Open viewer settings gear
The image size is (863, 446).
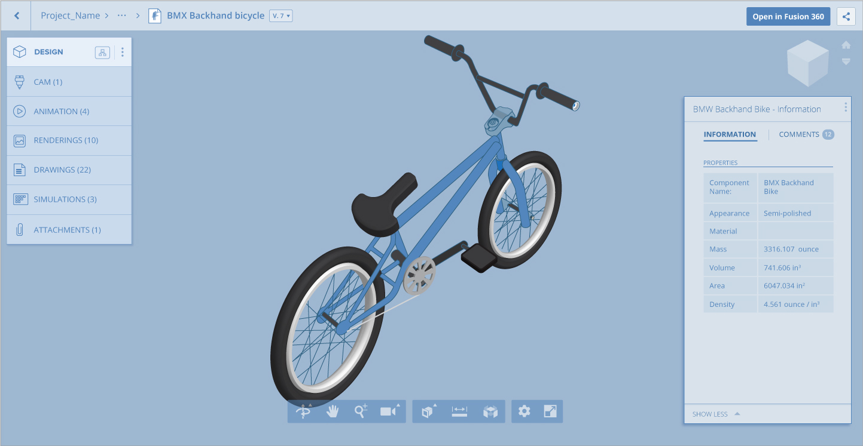(524, 411)
